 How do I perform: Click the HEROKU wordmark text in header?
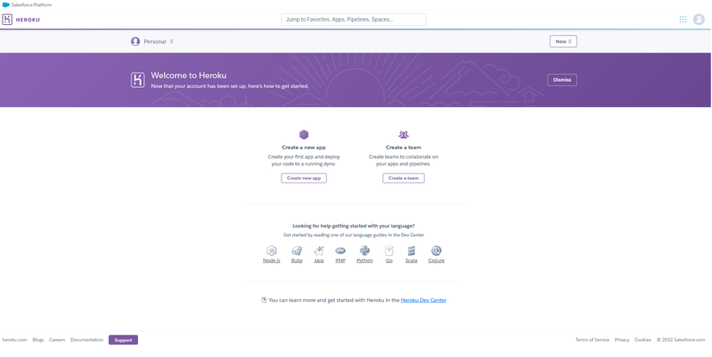pos(28,20)
